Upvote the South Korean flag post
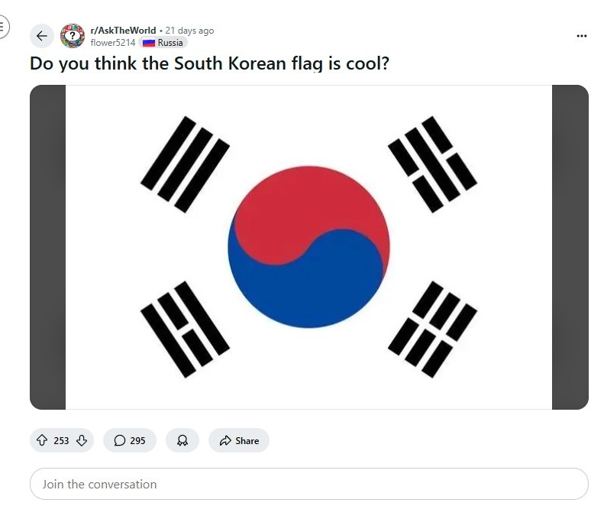 (x=42, y=440)
